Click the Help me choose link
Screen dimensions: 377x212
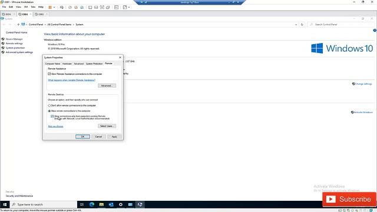point(55,127)
